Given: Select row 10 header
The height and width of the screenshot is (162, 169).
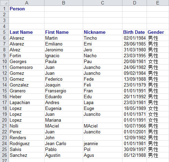Looking at the screenshot, I should [4, 61].
